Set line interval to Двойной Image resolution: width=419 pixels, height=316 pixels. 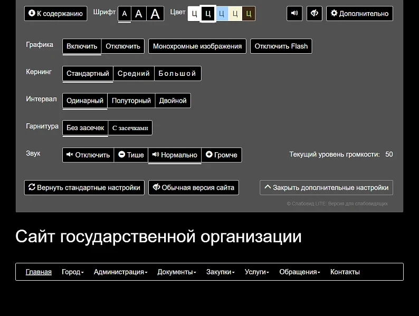pyautogui.click(x=173, y=101)
